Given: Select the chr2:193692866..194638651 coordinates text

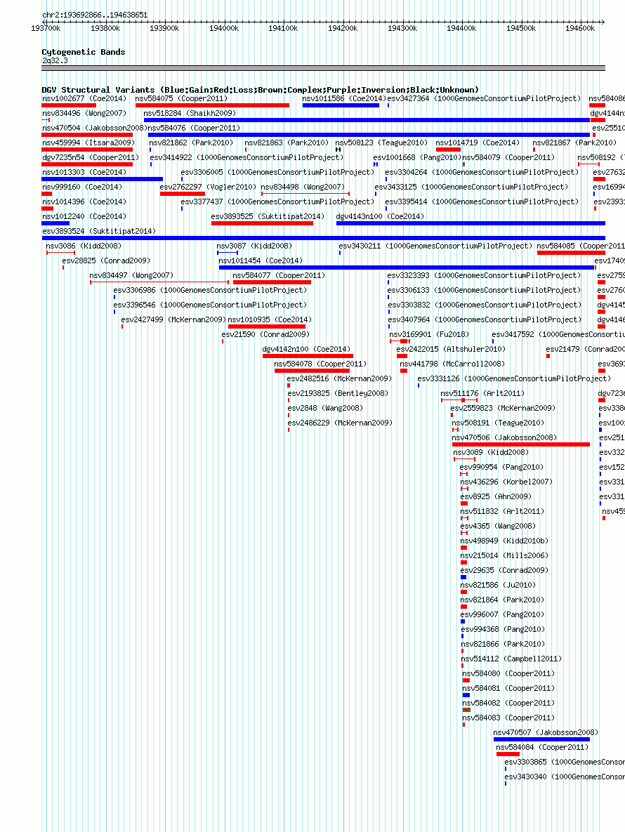Looking at the screenshot, I should click(x=95, y=15).
